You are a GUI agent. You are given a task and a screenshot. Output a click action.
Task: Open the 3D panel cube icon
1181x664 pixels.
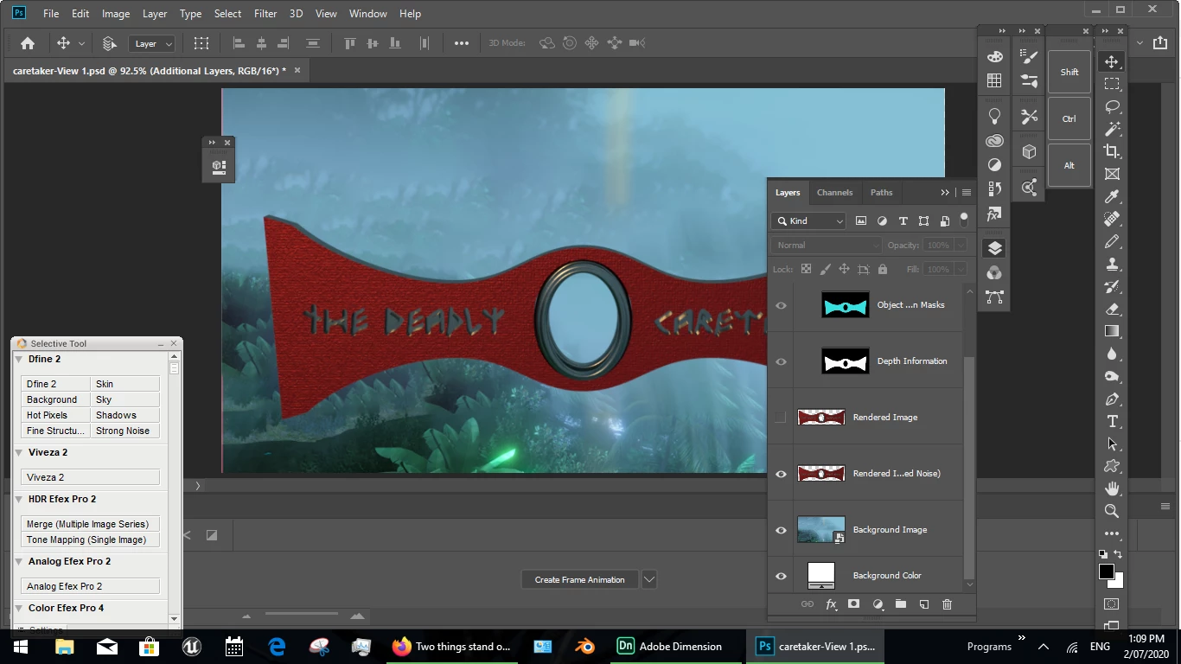1029,152
